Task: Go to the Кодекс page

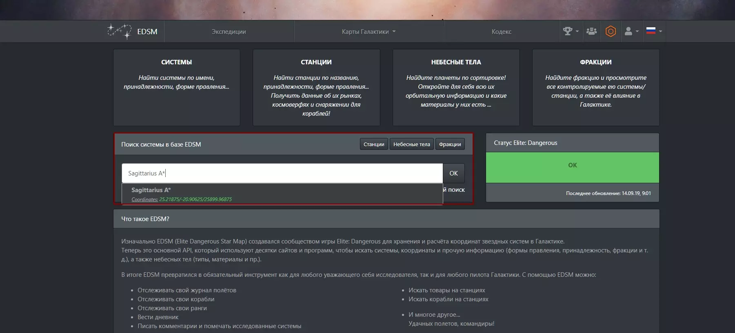Action: click(x=502, y=32)
